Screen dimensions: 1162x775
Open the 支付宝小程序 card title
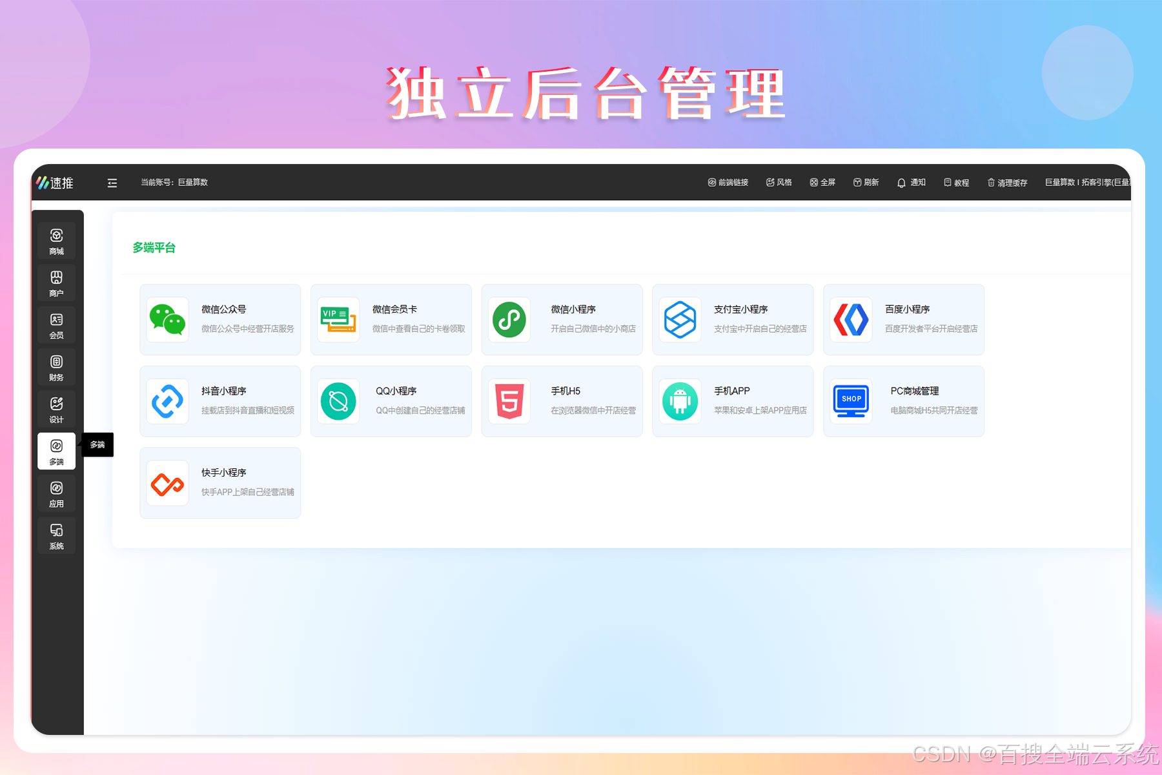click(x=741, y=309)
